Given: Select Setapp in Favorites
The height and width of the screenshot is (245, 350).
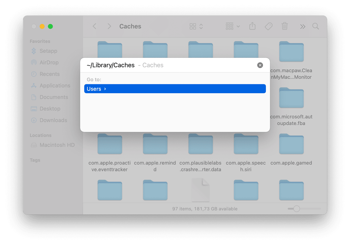Looking at the screenshot, I should [x=49, y=51].
